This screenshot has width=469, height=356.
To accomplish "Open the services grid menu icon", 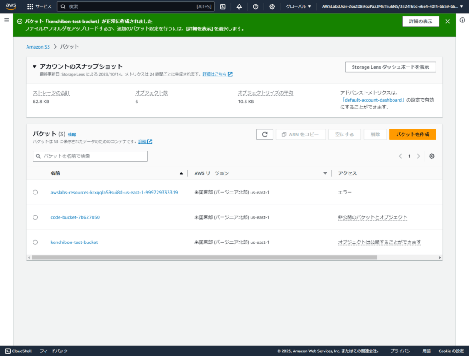I will point(30,6).
